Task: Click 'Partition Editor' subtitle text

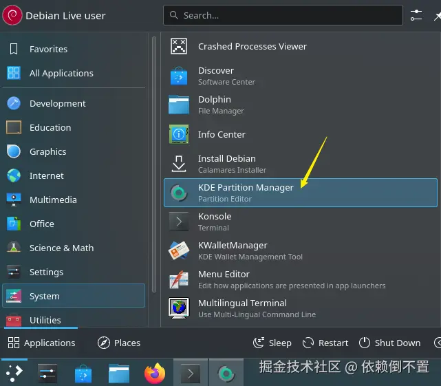Action: (x=225, y=199)
